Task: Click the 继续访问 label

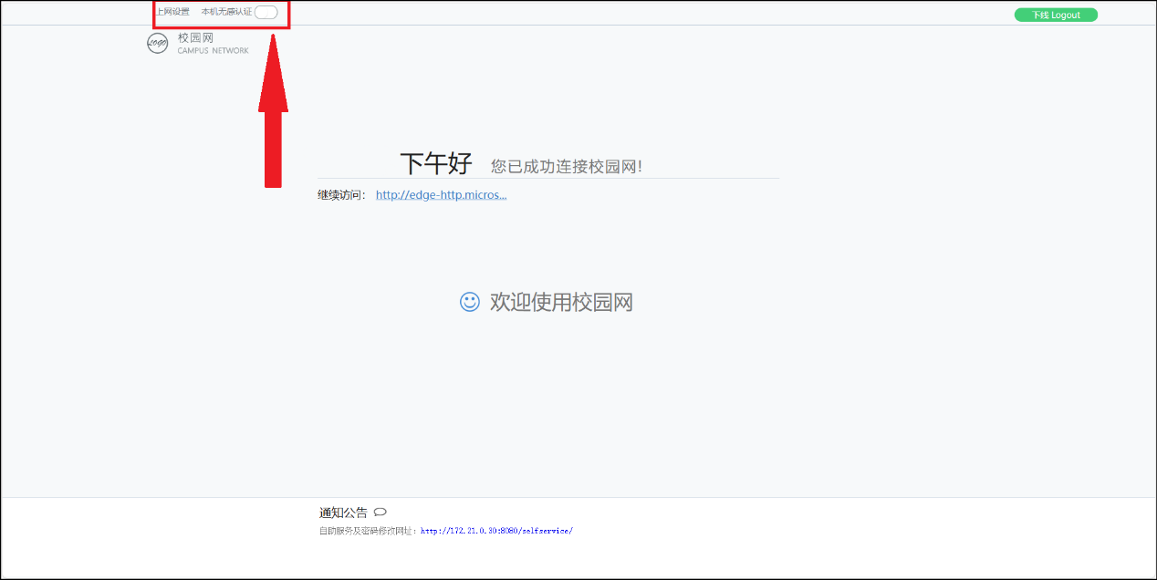Action: click(341, 194)
